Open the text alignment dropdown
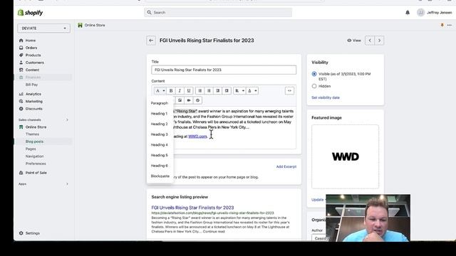The height and width of the screenshot is (256, 456). pos(239,90)
